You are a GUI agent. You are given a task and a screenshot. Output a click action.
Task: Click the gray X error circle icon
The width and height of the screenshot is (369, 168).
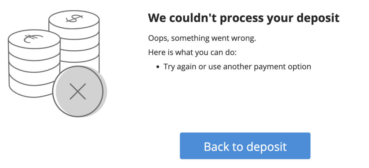click(78, 91)
